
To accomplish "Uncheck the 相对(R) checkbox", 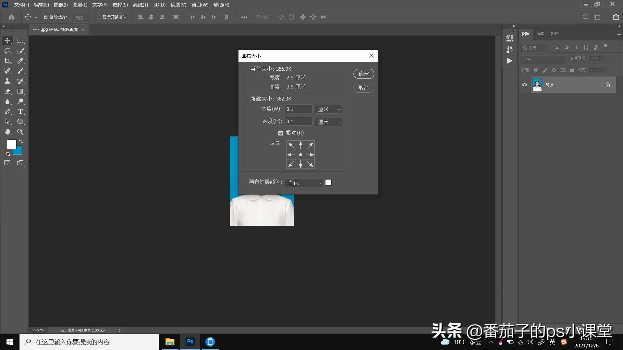I will 280,133.
